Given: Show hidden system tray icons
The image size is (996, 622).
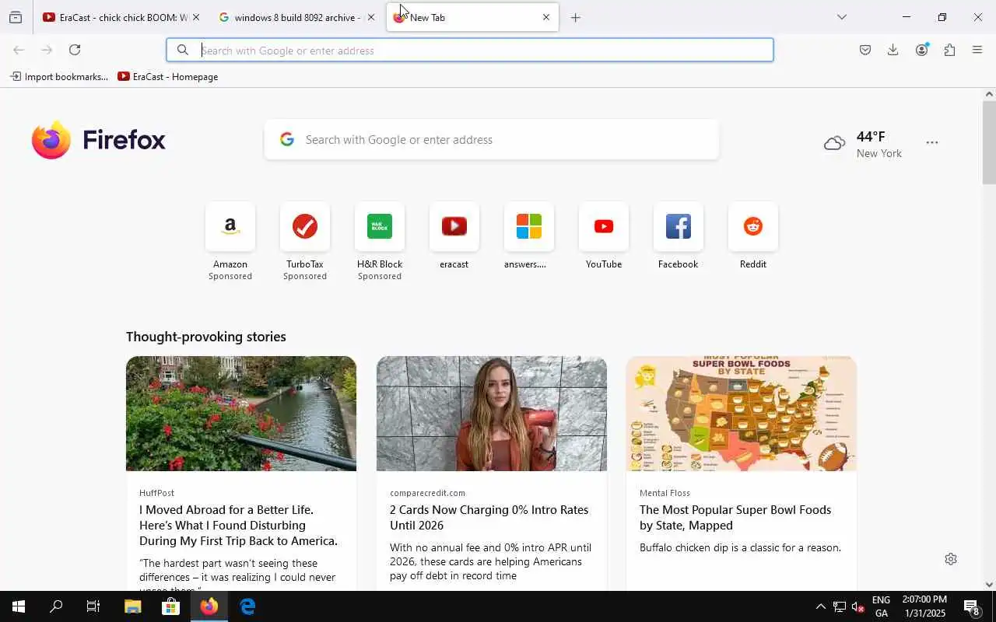Looking at the screenshot, I should pos(820,606).
